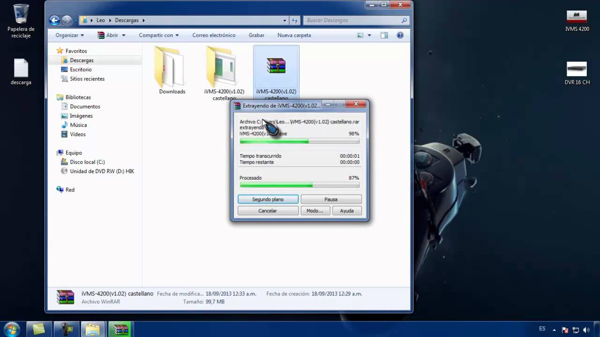Click Grabar in Explorer toolbar

click(256, 35)
